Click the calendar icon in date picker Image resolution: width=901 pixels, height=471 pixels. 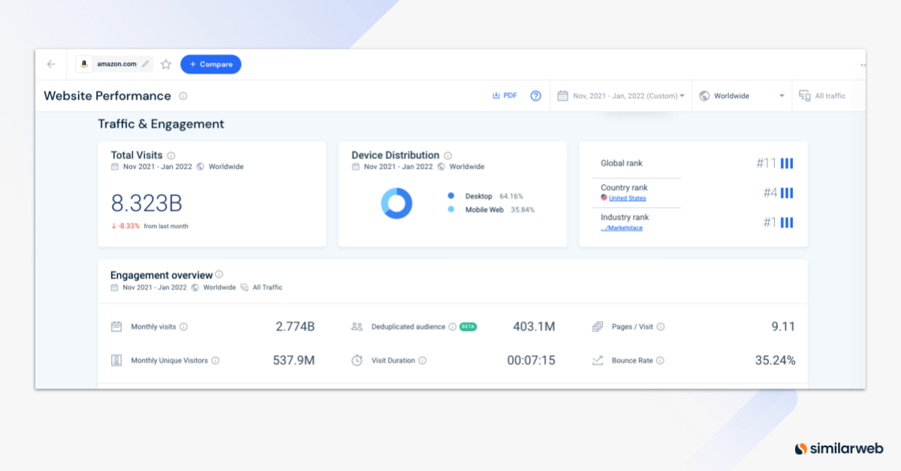tap(563, 96)
